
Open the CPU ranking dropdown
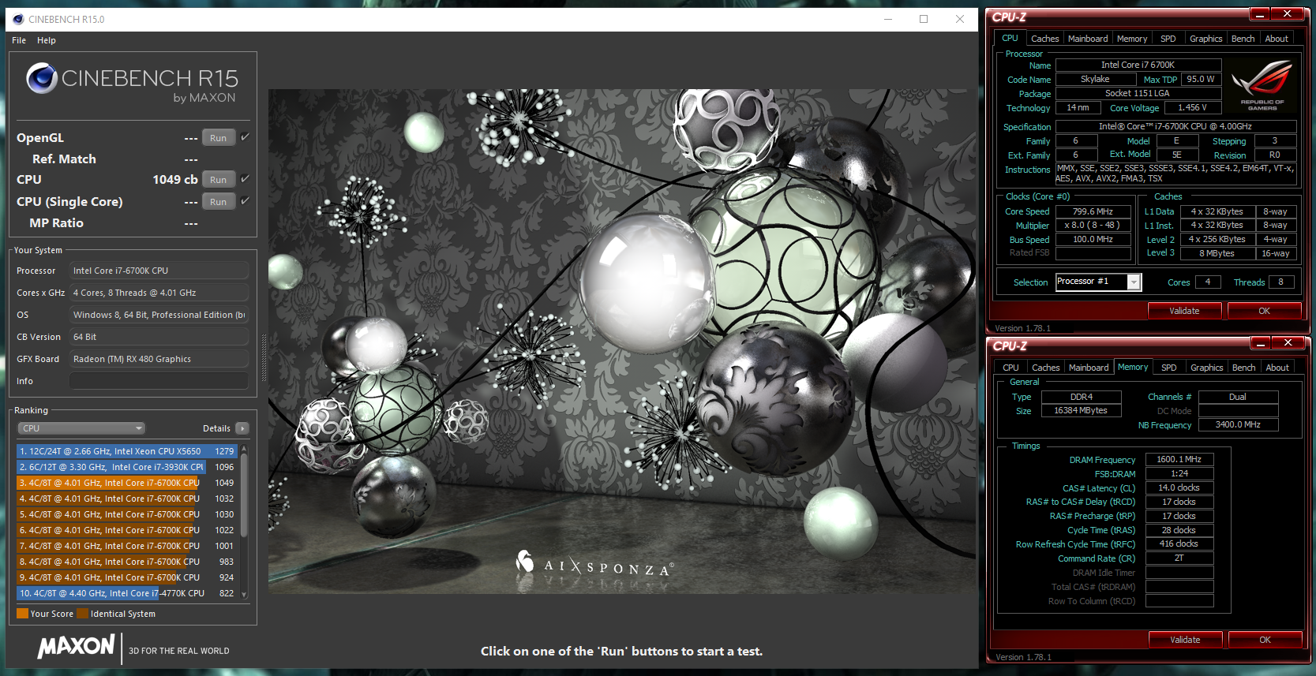coord(82,428)
